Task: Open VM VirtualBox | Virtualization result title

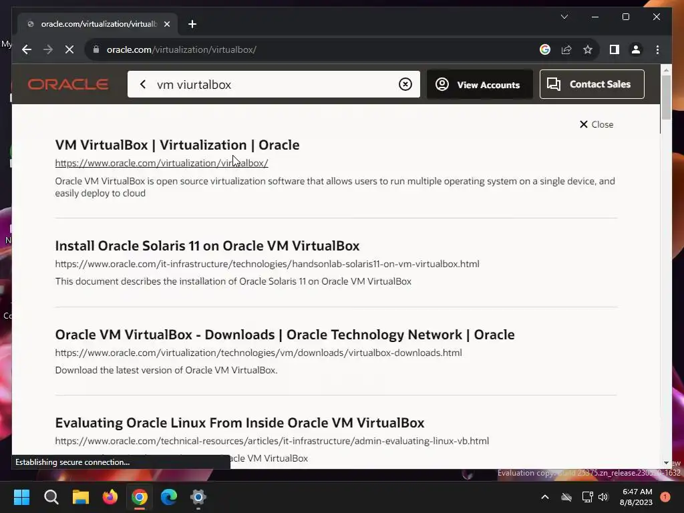Action: 177,145
